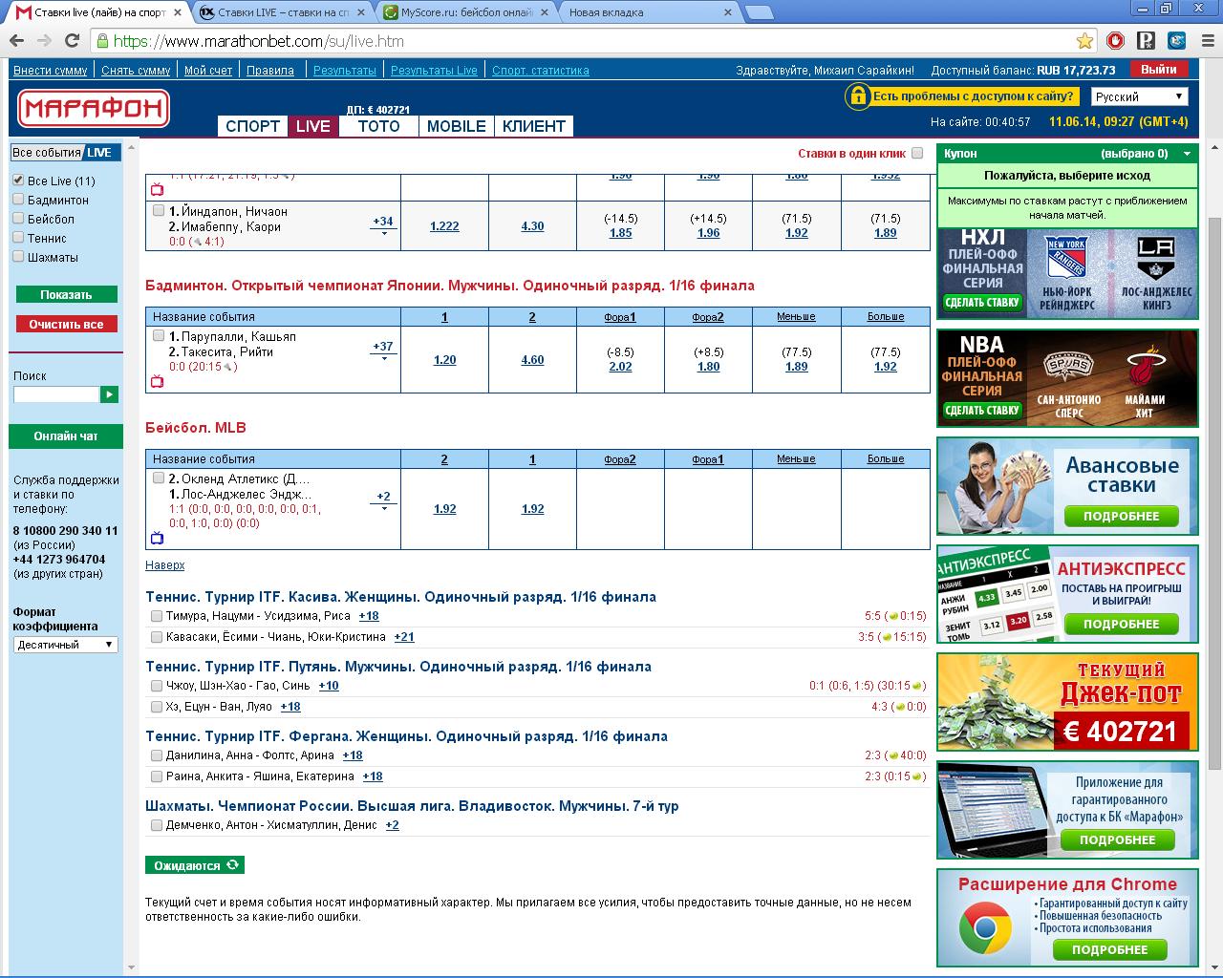This screenshot has width=1223, height=978.
Task: Click the browser address bar
Action: click(592, 41)
